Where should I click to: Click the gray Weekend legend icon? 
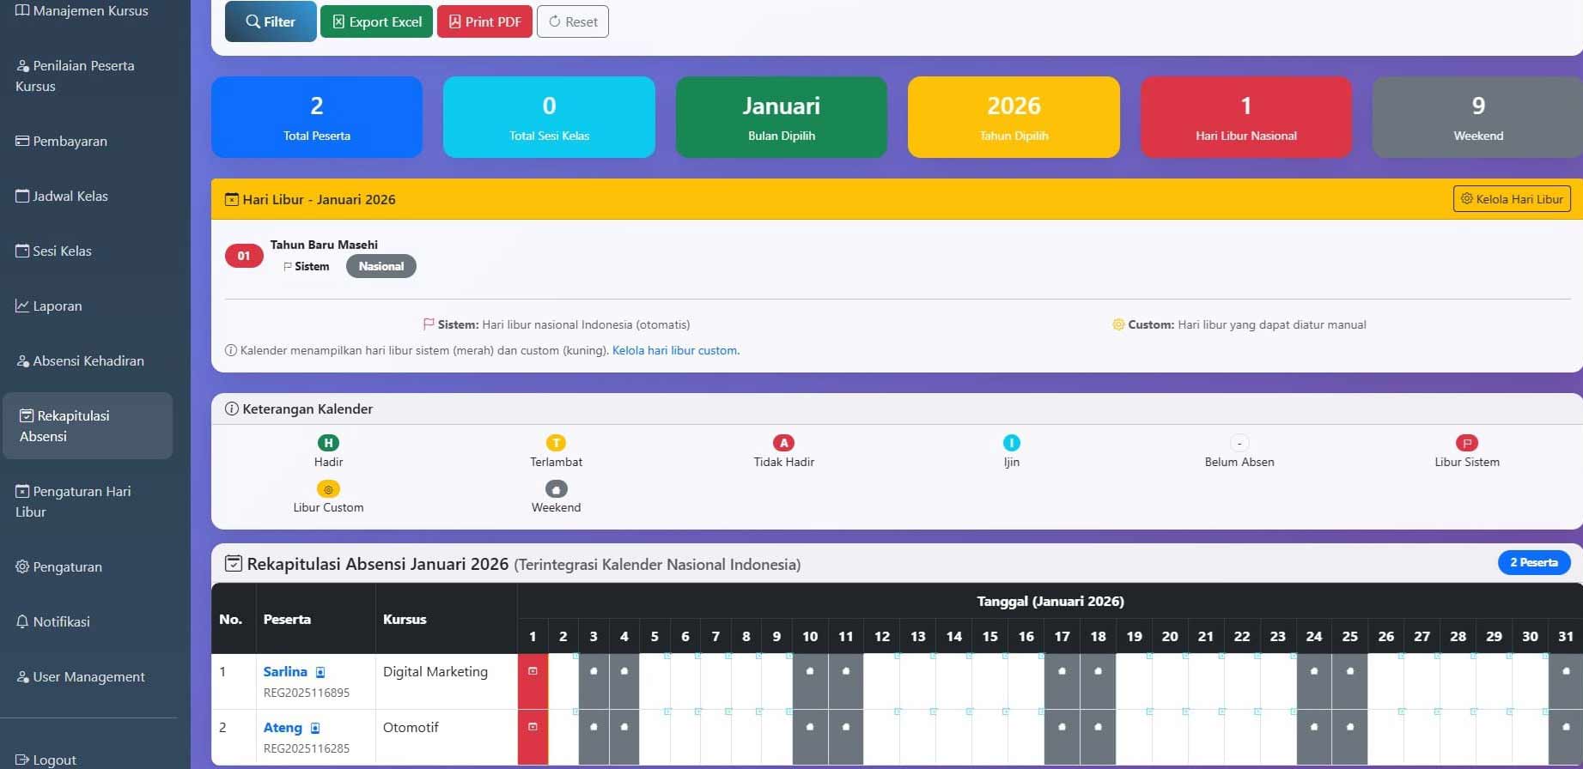pos(556,489)
